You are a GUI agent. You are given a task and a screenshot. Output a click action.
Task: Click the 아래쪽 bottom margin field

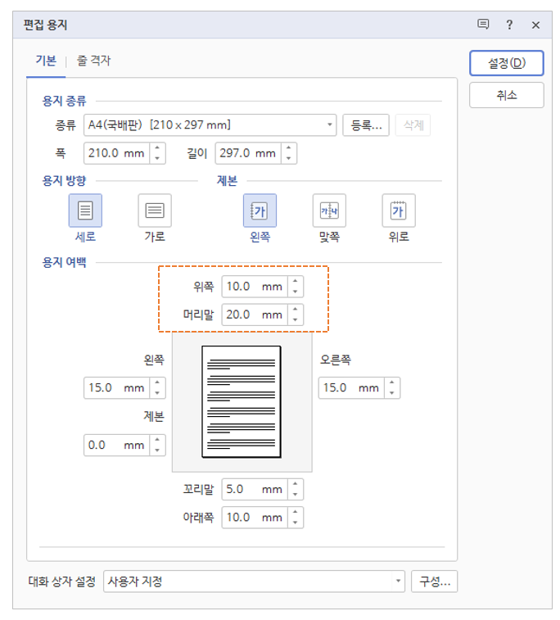point(255,518)
